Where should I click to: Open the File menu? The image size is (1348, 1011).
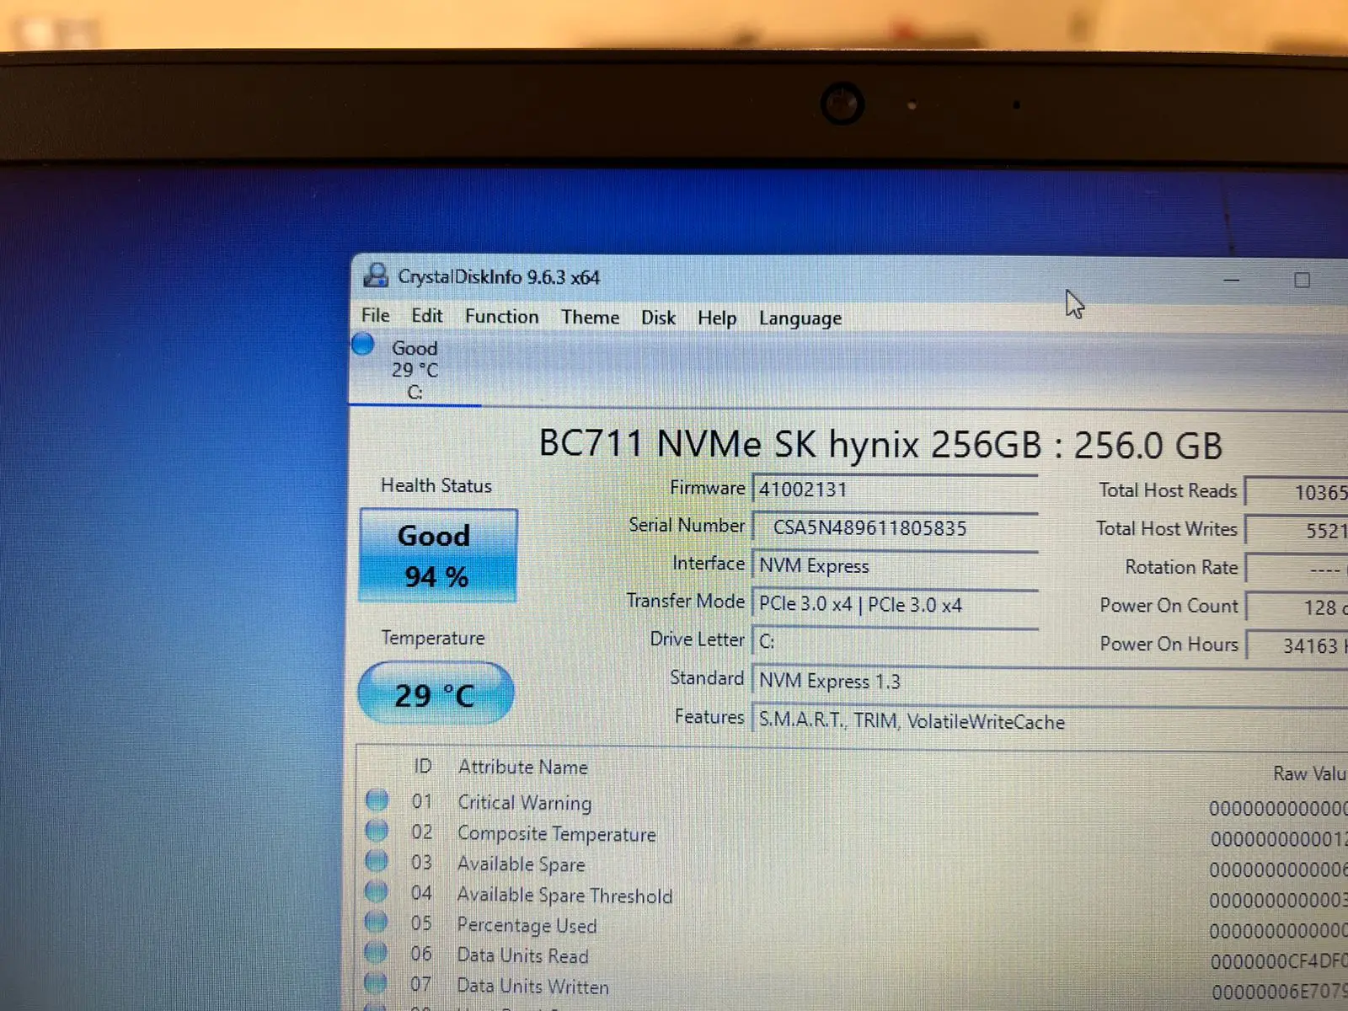point(375,315)
